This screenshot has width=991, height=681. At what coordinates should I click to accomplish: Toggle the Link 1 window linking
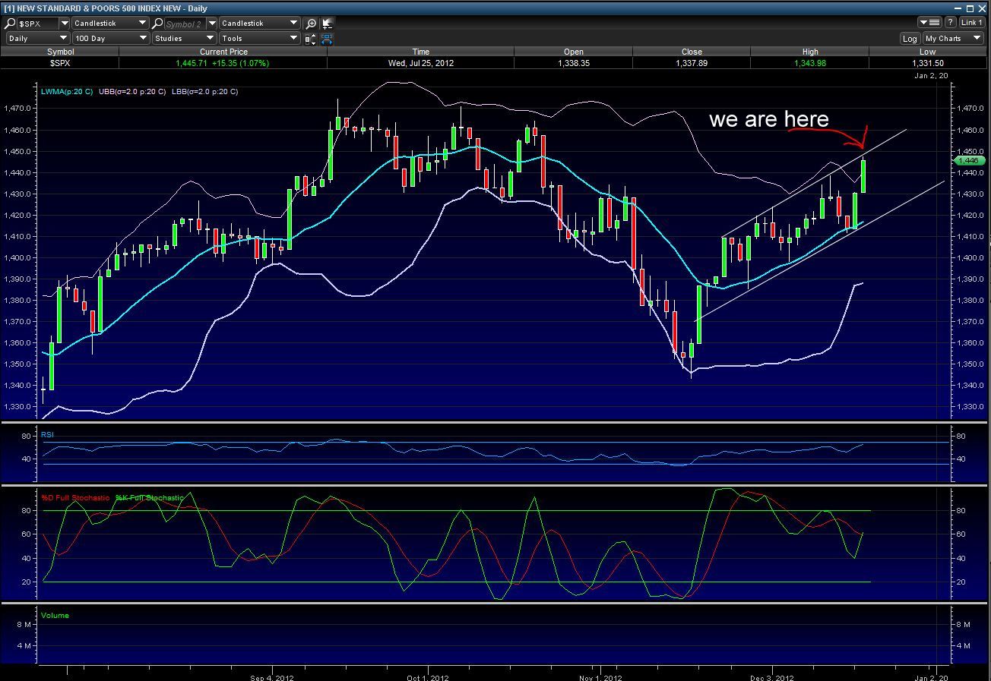click(971, 23)
